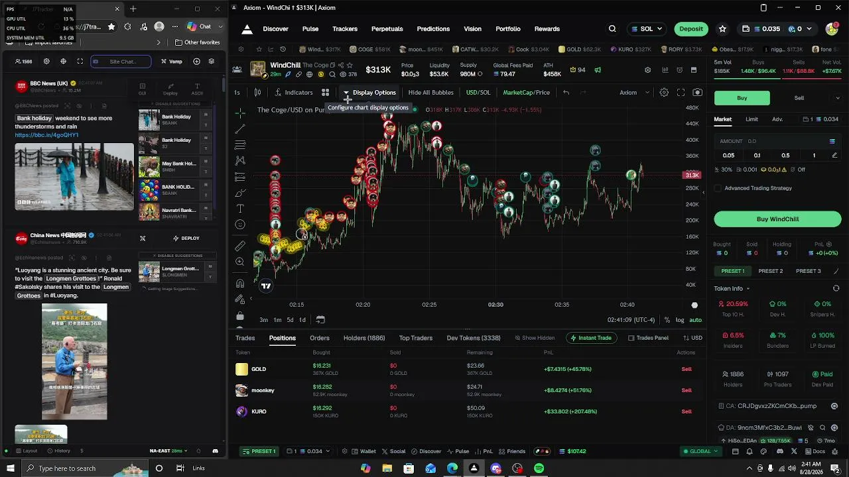
Task: Open the search icon in Axiom header
Action: (x=612, y=29)
